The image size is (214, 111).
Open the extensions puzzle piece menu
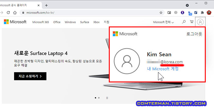coord(202,12)
